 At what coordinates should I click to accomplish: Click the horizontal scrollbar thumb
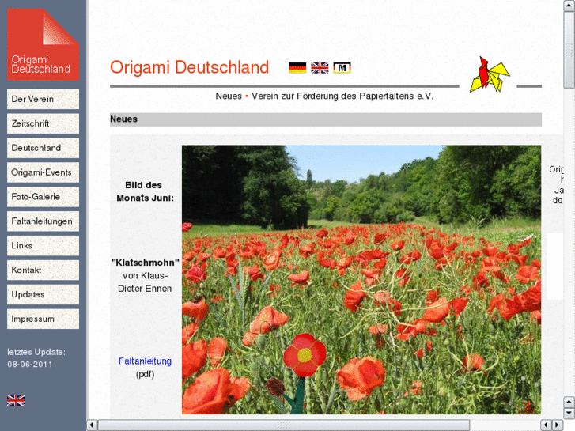click(284, 425)
